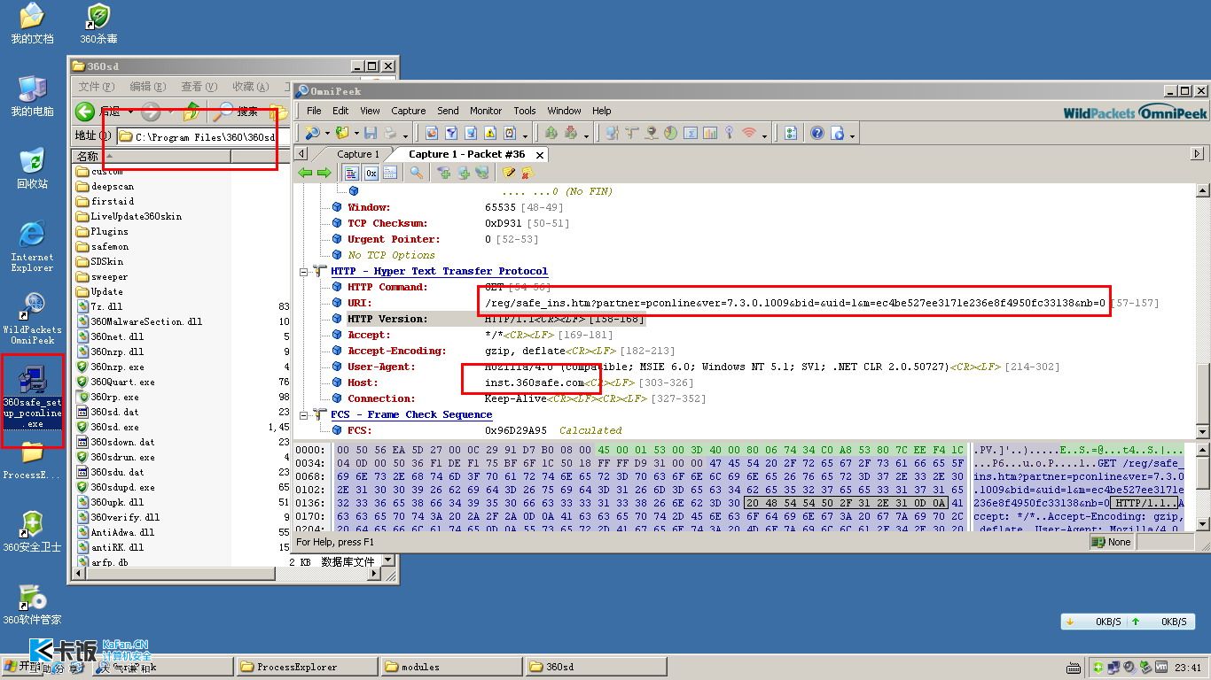This screenshot has width=1211, height=680.
Task: Select the TCP Checksum decode row
Action: pyautogui.click(x=451, y=223)
